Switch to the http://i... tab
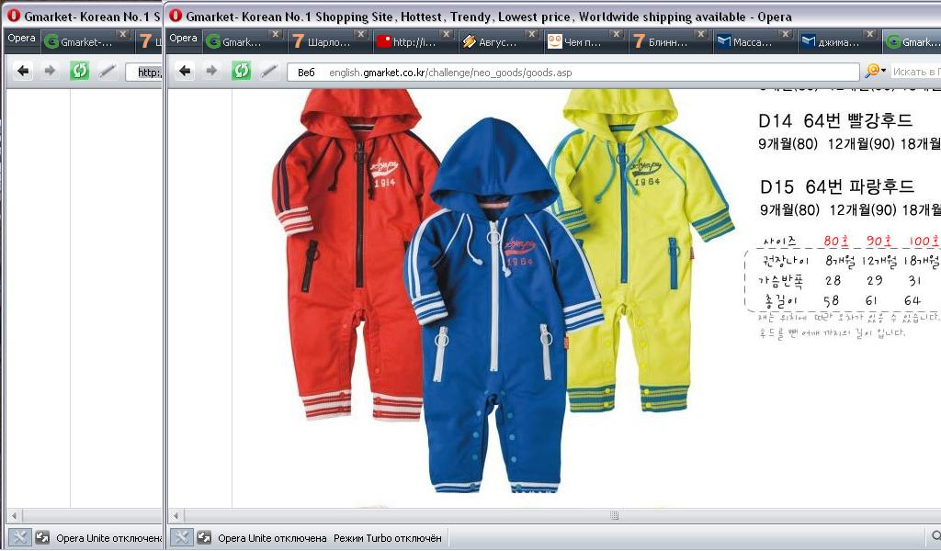 [x=414, y=41]
